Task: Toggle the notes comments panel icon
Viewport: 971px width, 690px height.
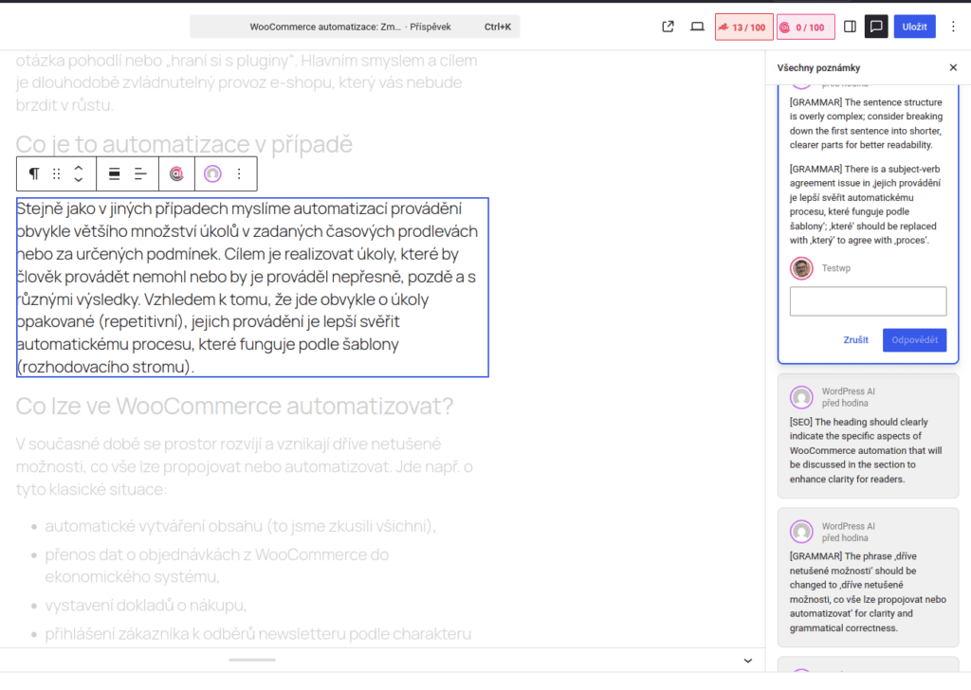Action: tap(876, 27)
